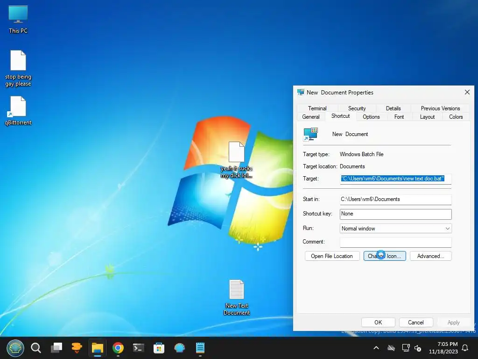Image resolution: width=478 pixels, height=359 pixels.
Task: Switch to the Font tab
Action: point(399,117)
